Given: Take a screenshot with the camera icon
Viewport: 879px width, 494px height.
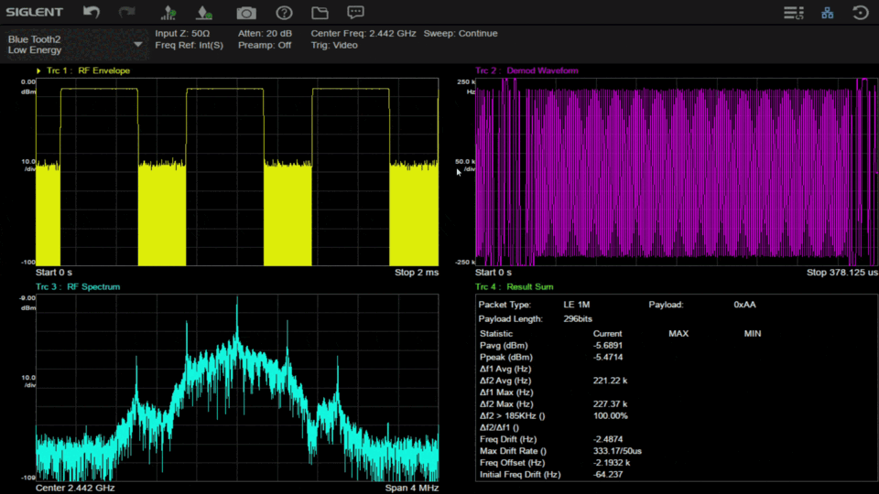Looking at the screenshot, I should pos(245,13).
